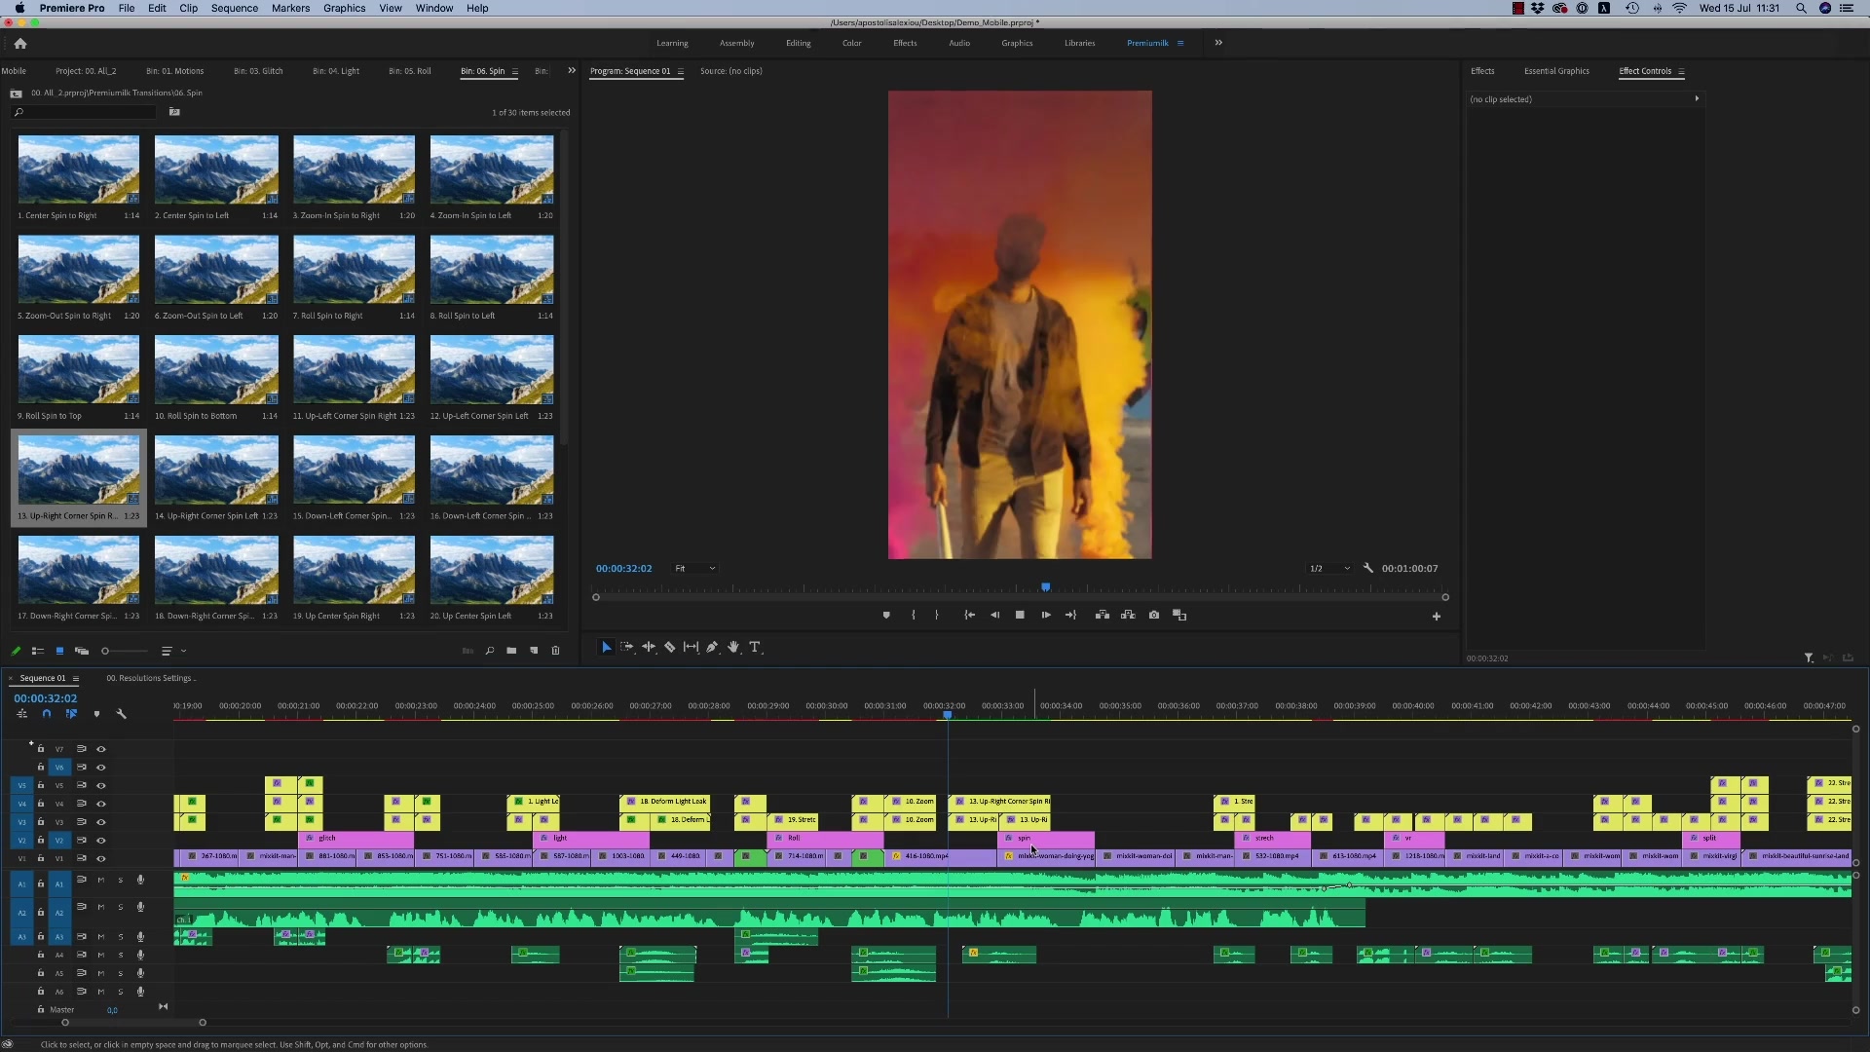Click the Lift/Extract button in playback
This screenshot has height=1052, width=1870.
[x=1102, y=616]
